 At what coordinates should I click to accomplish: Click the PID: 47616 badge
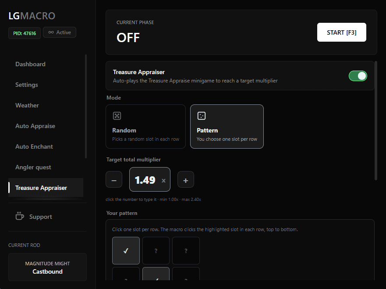pyautogui.click(x=25, y=33)
